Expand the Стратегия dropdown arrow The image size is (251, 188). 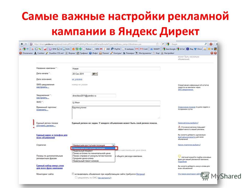(113, 145)
